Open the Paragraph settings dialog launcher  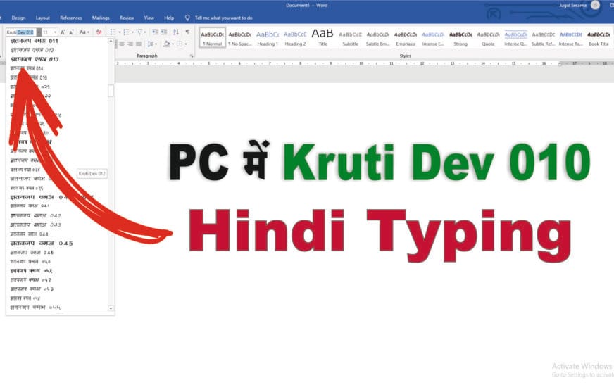192,56
